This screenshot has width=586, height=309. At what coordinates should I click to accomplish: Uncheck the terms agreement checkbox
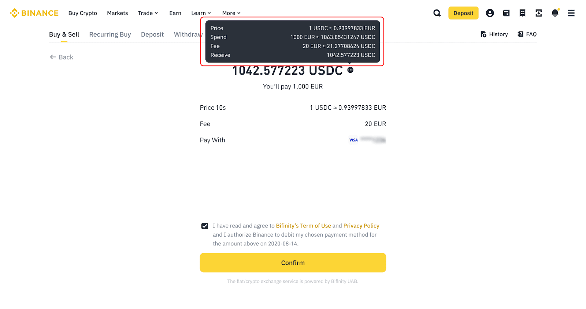click(205, 226)
